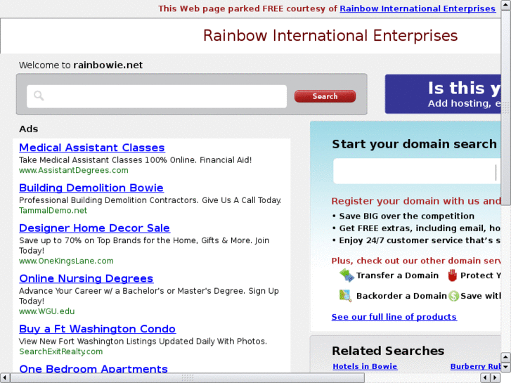The height and width of the screenshot is (383, 511).
Task: Click www.OneKingsLane.com URL text
Action: [66, 261]
